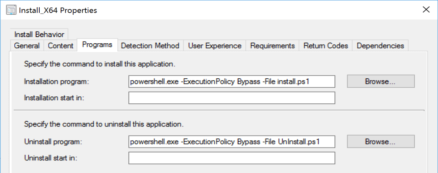Open the User Experience tab
The image size is (438, 173).
[x=215, y=46]
